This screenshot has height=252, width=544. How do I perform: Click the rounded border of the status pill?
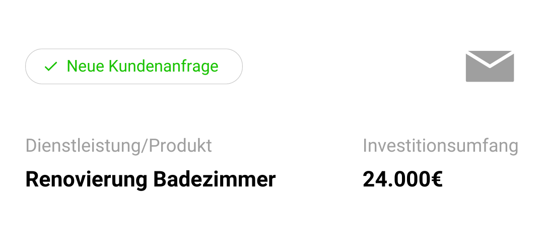134,49
